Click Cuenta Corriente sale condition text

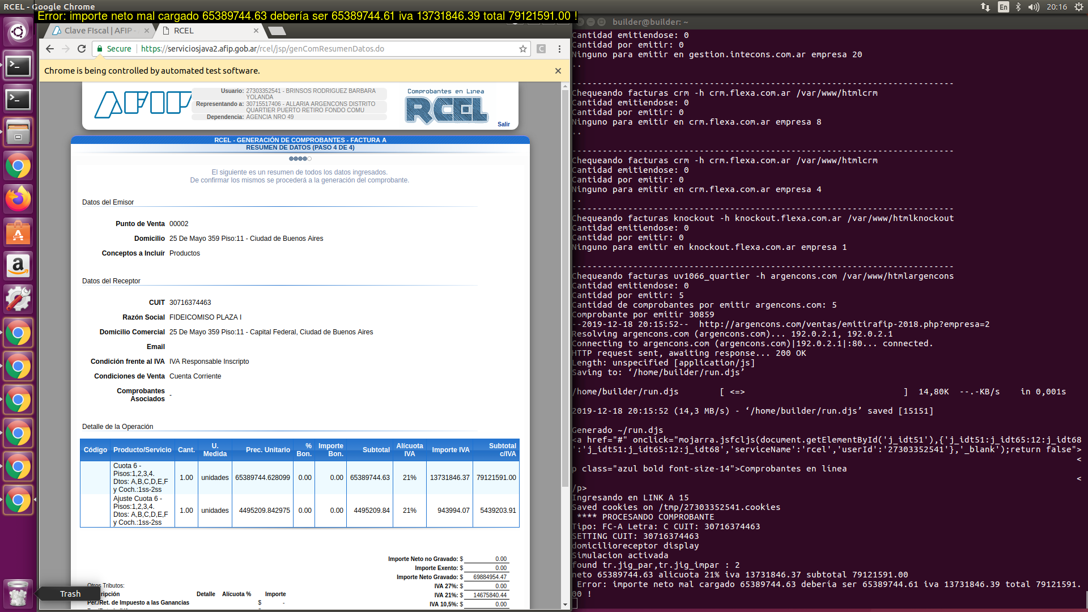coord(195,376)
